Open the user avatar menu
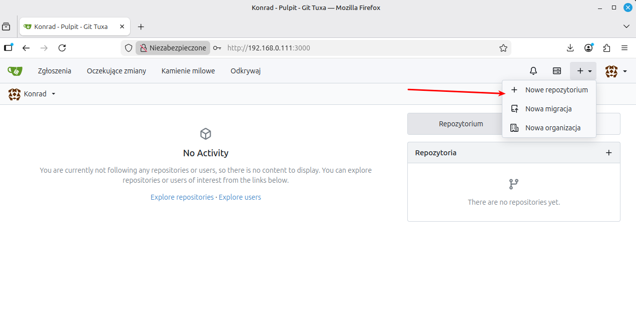The height and width of the screenshot is (331, 636). point(616,71)
